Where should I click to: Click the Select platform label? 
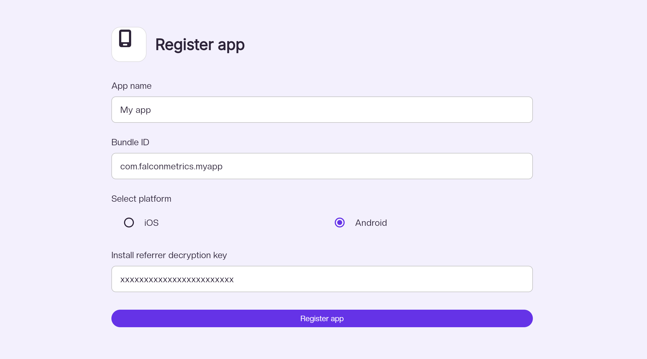141,199
